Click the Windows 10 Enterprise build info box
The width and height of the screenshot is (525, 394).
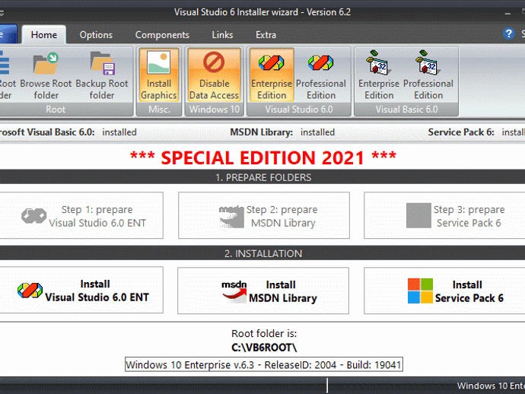tap(264, 364)
